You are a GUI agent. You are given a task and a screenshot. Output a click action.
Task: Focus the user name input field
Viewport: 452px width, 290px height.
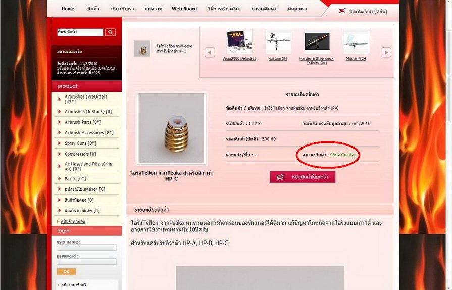click(86, 248)
